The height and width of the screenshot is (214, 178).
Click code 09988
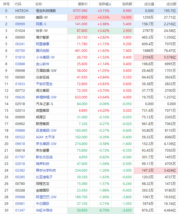pos(20,197)
